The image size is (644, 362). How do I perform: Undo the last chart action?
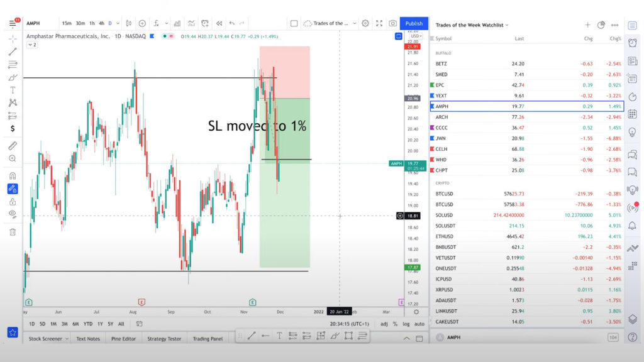click(231, 23)
